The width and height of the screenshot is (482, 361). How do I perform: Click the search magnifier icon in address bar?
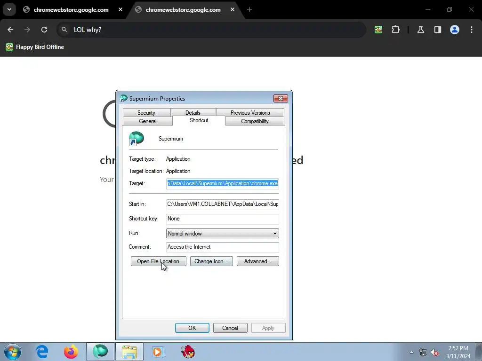[x=64, y=30]
